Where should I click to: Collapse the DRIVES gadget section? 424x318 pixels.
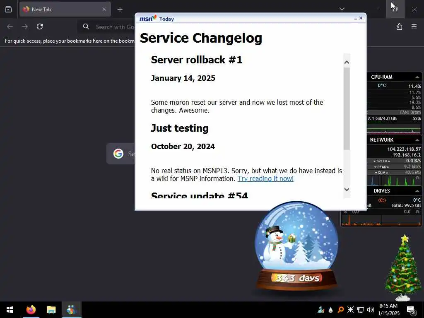tap(417, 191)
